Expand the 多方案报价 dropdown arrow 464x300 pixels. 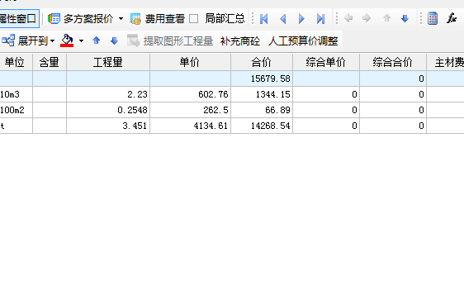click(x=121, y=19)
